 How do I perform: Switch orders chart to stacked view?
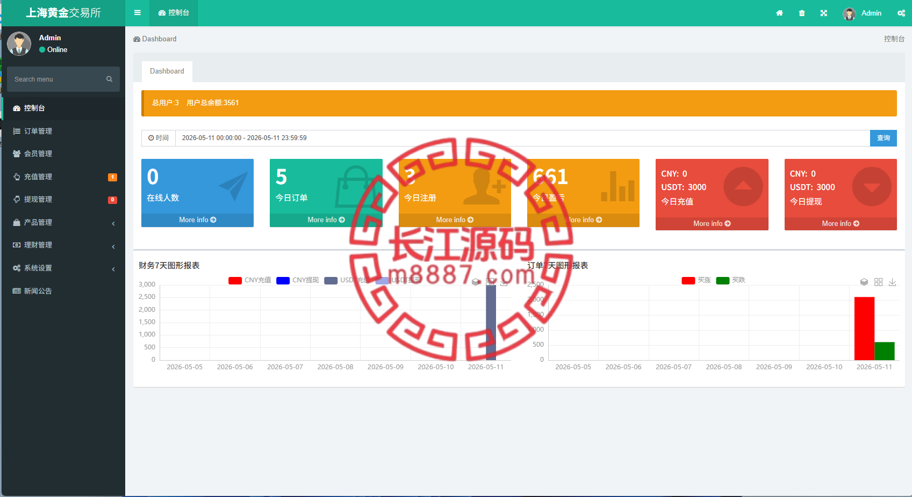pos(864,282)
